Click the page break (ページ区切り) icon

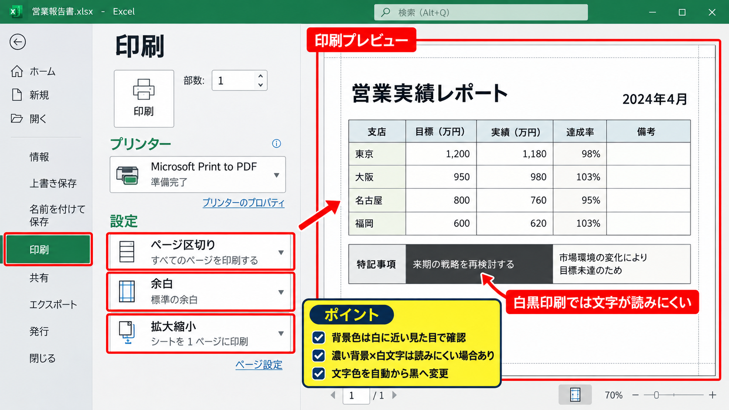pyautogui.click(x=127, y=252)
